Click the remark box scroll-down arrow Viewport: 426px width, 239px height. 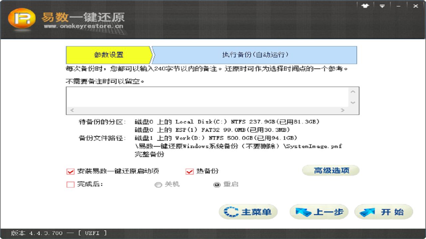pyautogui.click(x=353, y=103)
